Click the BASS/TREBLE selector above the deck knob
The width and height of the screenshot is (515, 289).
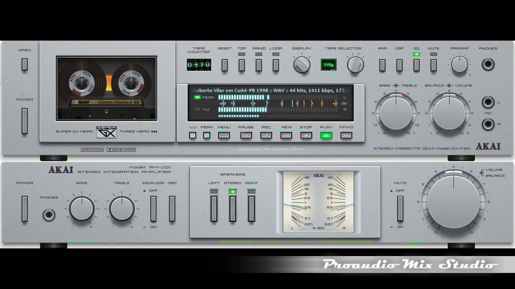[396, 85]
